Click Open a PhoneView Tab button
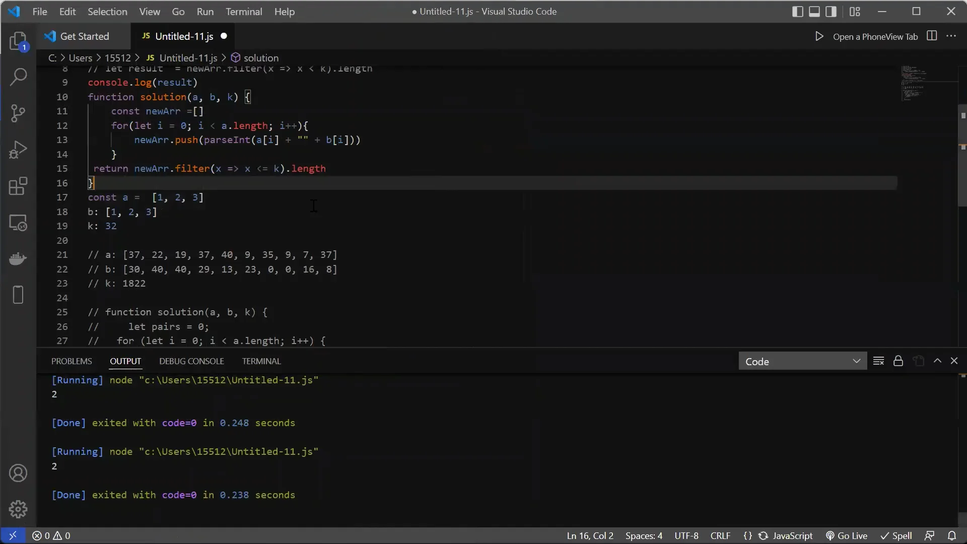The height and width of the screenshot is (544, 967). click(x=875, y=36)
